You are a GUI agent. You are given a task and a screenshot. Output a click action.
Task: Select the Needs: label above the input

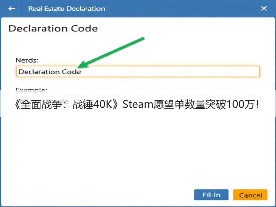pos(27,60)
